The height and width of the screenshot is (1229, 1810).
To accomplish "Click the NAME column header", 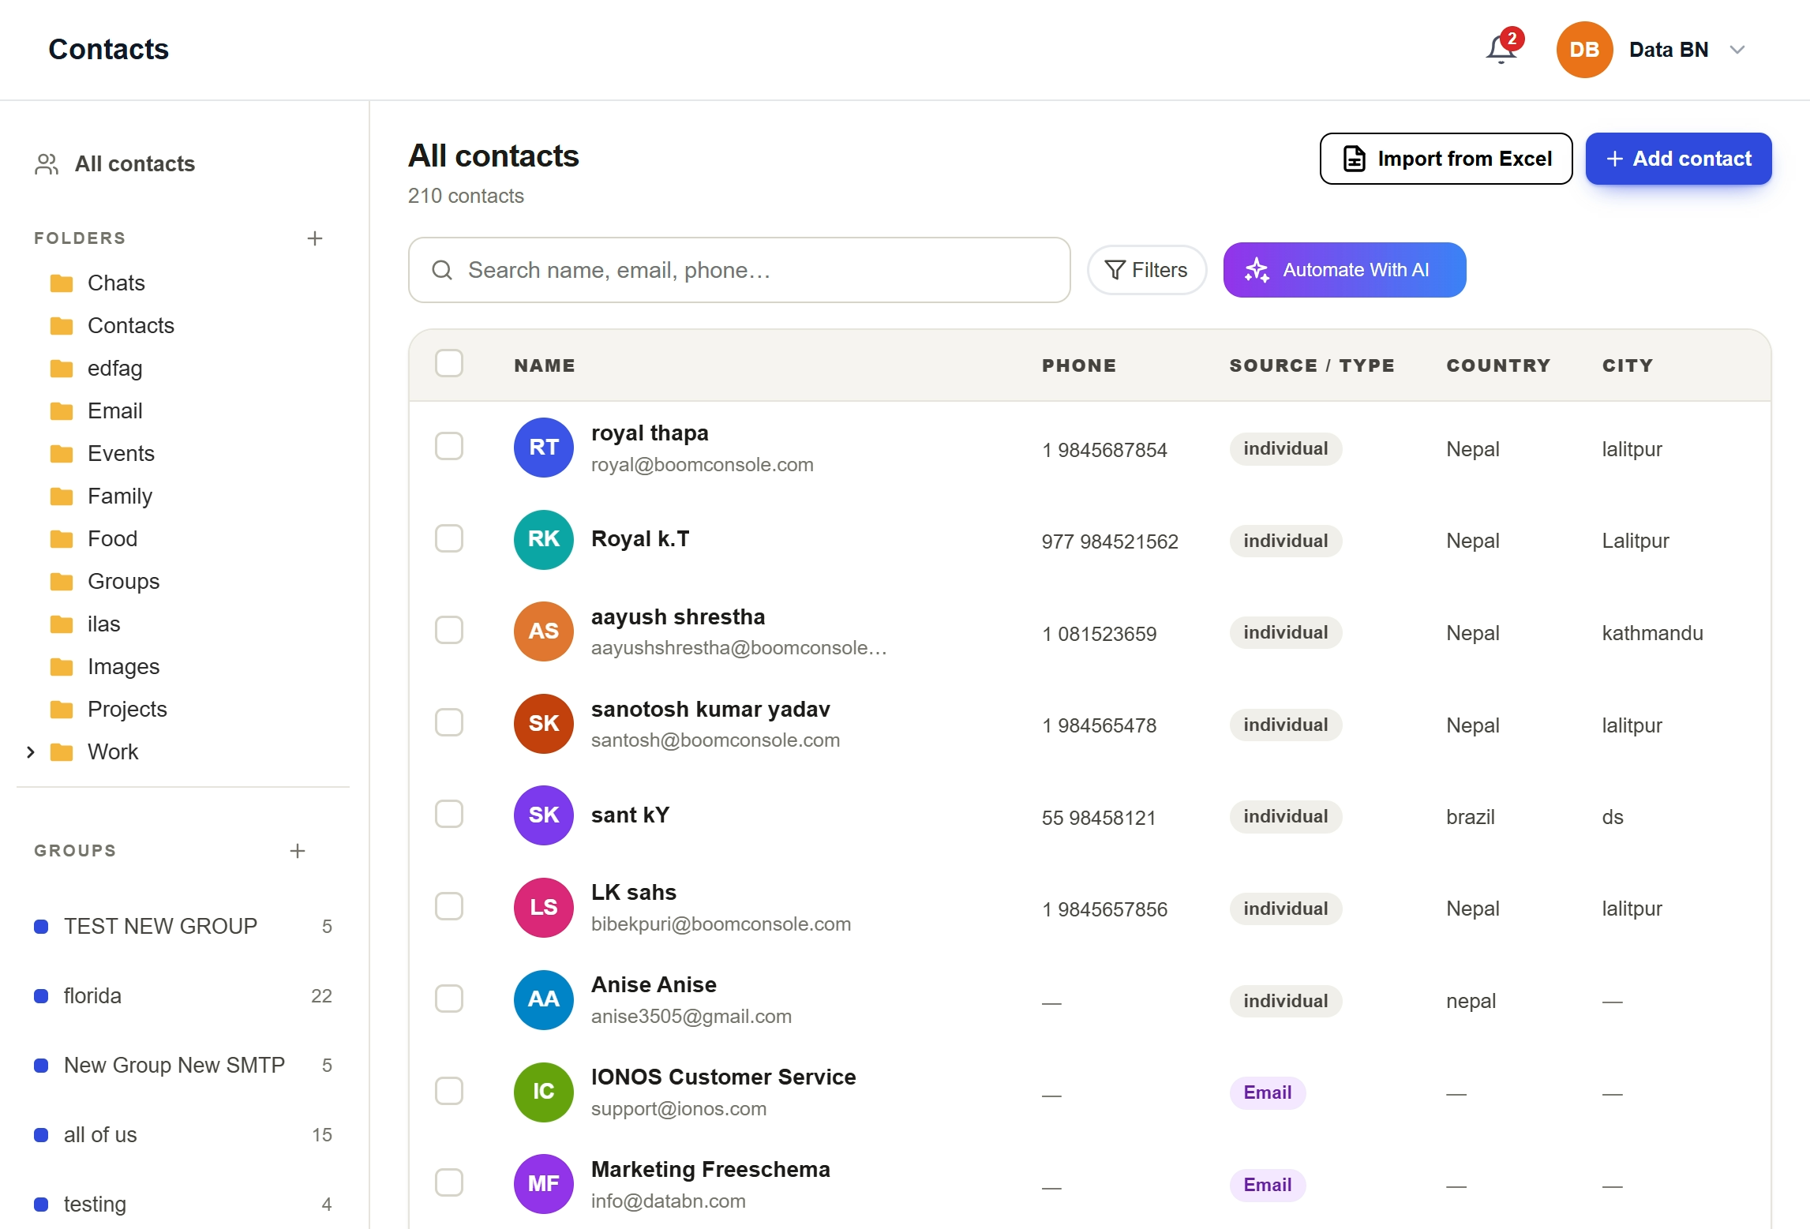I will (x=545, y=365).
